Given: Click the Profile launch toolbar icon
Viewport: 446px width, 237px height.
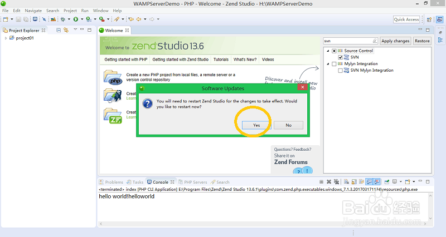Looking at the screenshot, I should [89, 19].
